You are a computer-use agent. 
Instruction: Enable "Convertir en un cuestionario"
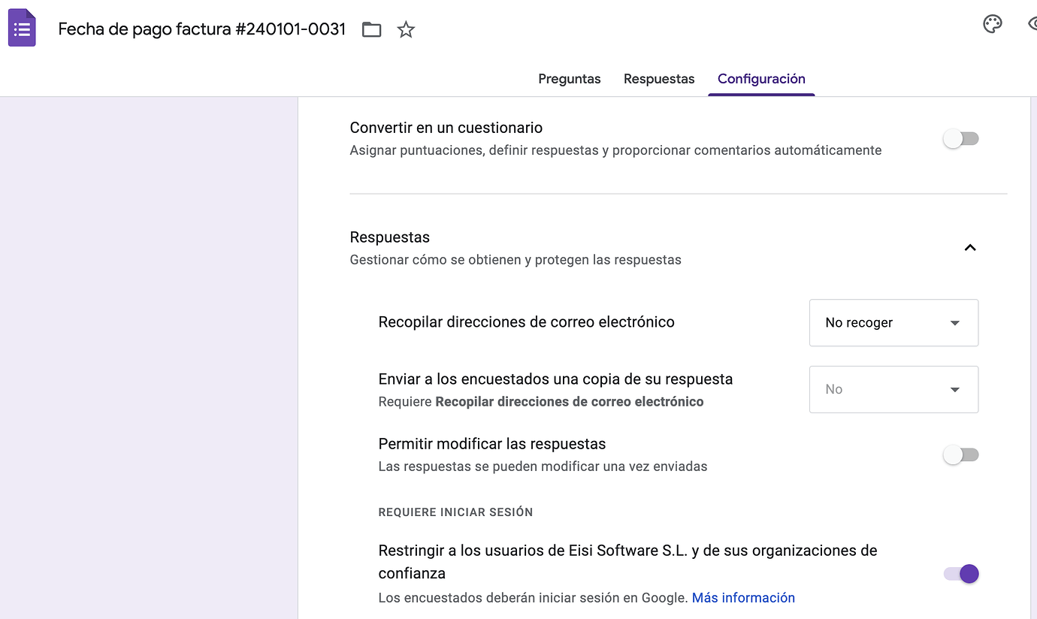click(960, 138)
